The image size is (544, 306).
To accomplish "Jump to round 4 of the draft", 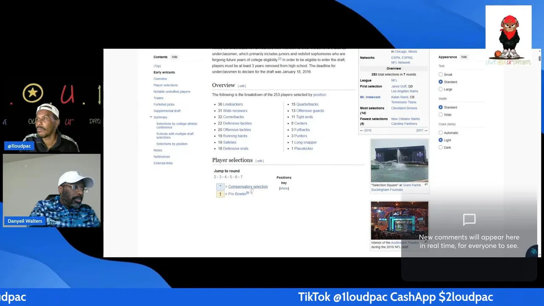I will pyautogui.click(x=226, y=177).
